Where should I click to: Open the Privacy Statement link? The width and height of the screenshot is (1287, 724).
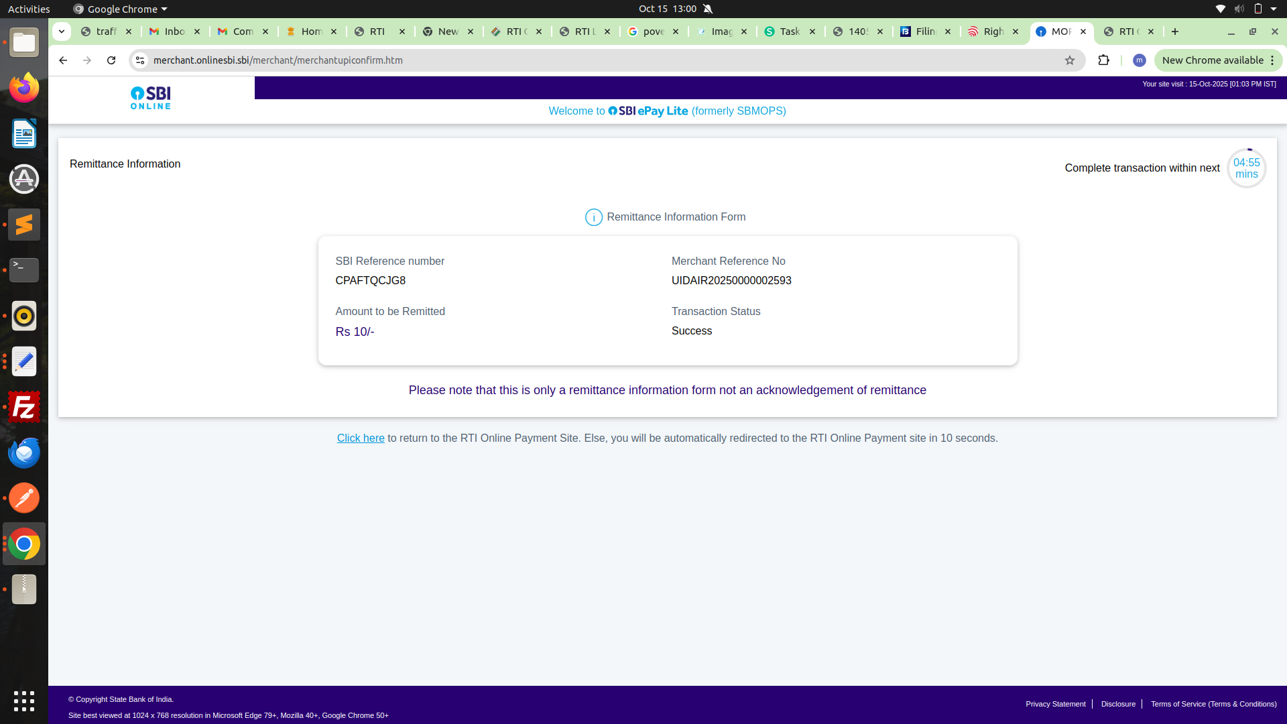[1055, 704]
